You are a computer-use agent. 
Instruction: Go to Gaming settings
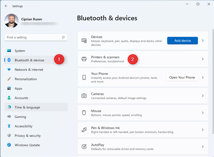click(36, 117)
